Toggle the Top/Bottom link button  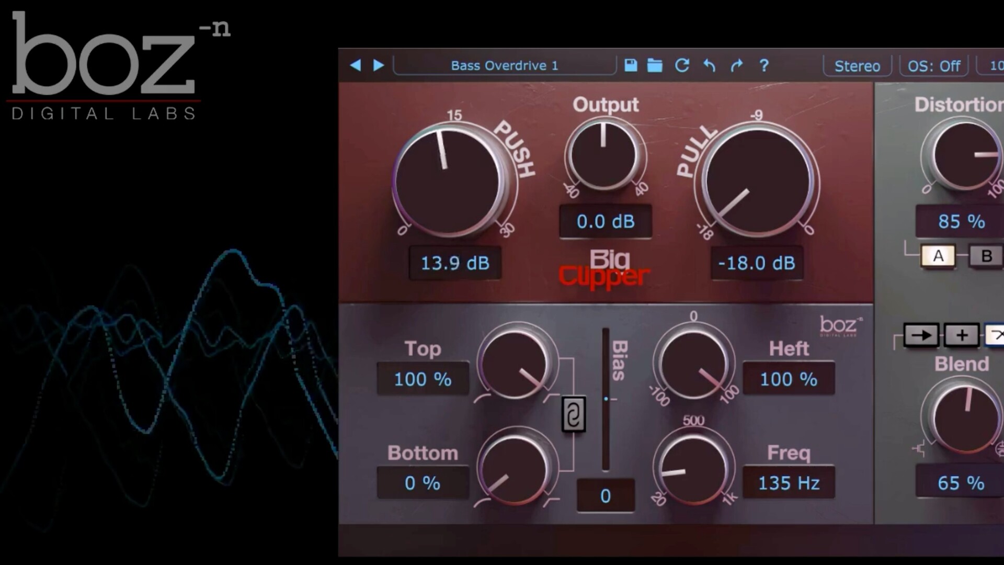[573, 414]
